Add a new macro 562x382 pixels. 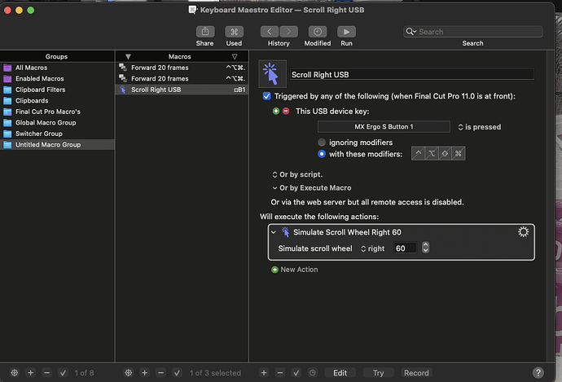tap(145, 373)
